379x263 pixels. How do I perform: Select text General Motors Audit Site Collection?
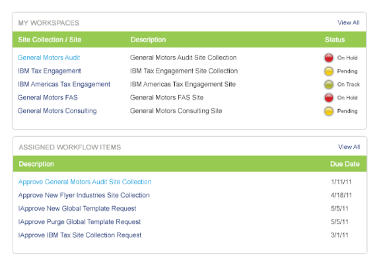(x=183, y=57)
